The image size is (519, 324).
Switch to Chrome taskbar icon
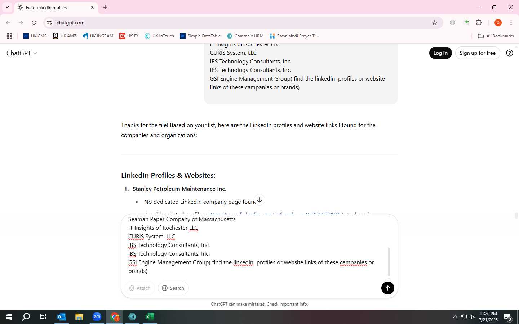click(x=115, y=317)
